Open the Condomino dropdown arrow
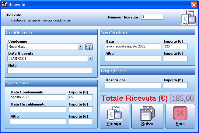 [80, 47]
